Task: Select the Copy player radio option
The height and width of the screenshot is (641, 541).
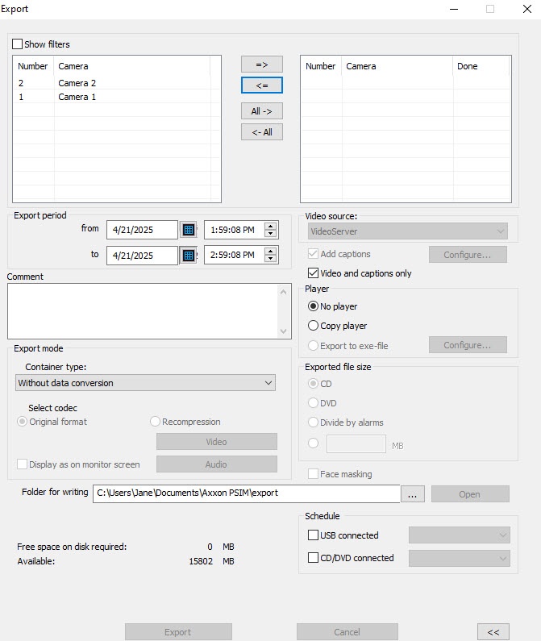Action: coord(314,326)
